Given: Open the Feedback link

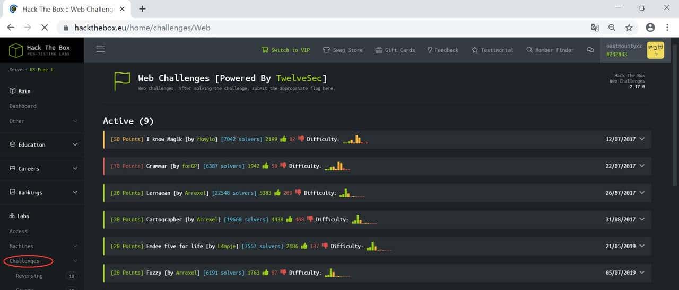Looking at the screenshot, I should 443,50.
